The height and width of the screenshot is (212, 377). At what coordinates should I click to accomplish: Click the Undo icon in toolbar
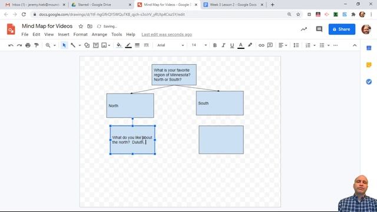11,45
